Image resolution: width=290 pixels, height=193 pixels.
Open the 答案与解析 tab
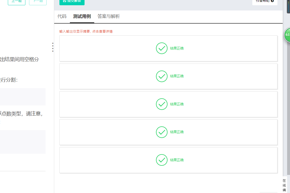click(x=109, y=17)
